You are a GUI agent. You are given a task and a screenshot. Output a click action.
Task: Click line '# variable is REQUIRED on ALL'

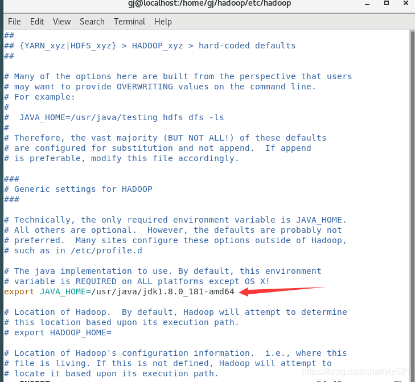click(137, 281)
